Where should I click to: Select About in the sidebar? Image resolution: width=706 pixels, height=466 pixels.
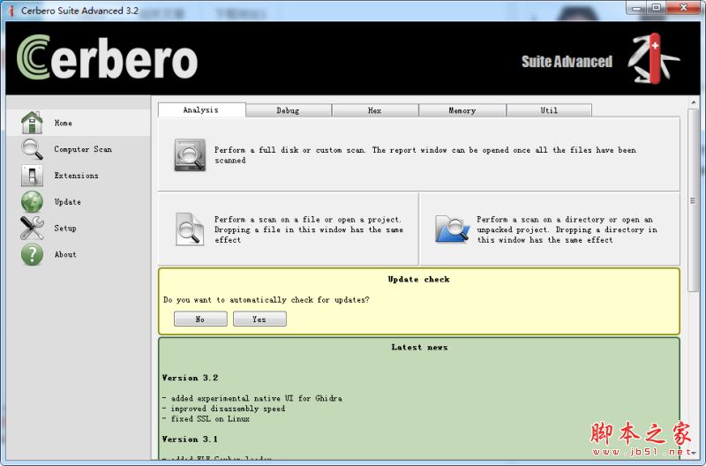pos(78,254)
